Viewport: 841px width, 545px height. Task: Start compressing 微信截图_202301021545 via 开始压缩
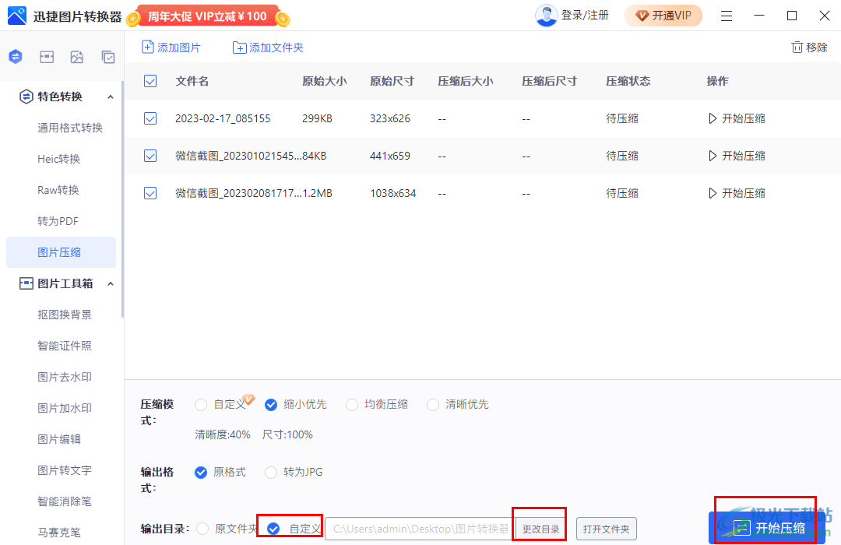[737, 156]
